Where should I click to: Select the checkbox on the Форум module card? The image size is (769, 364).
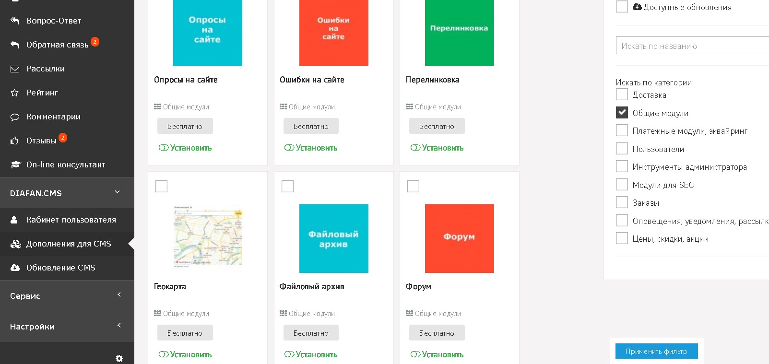click(413, 186)
